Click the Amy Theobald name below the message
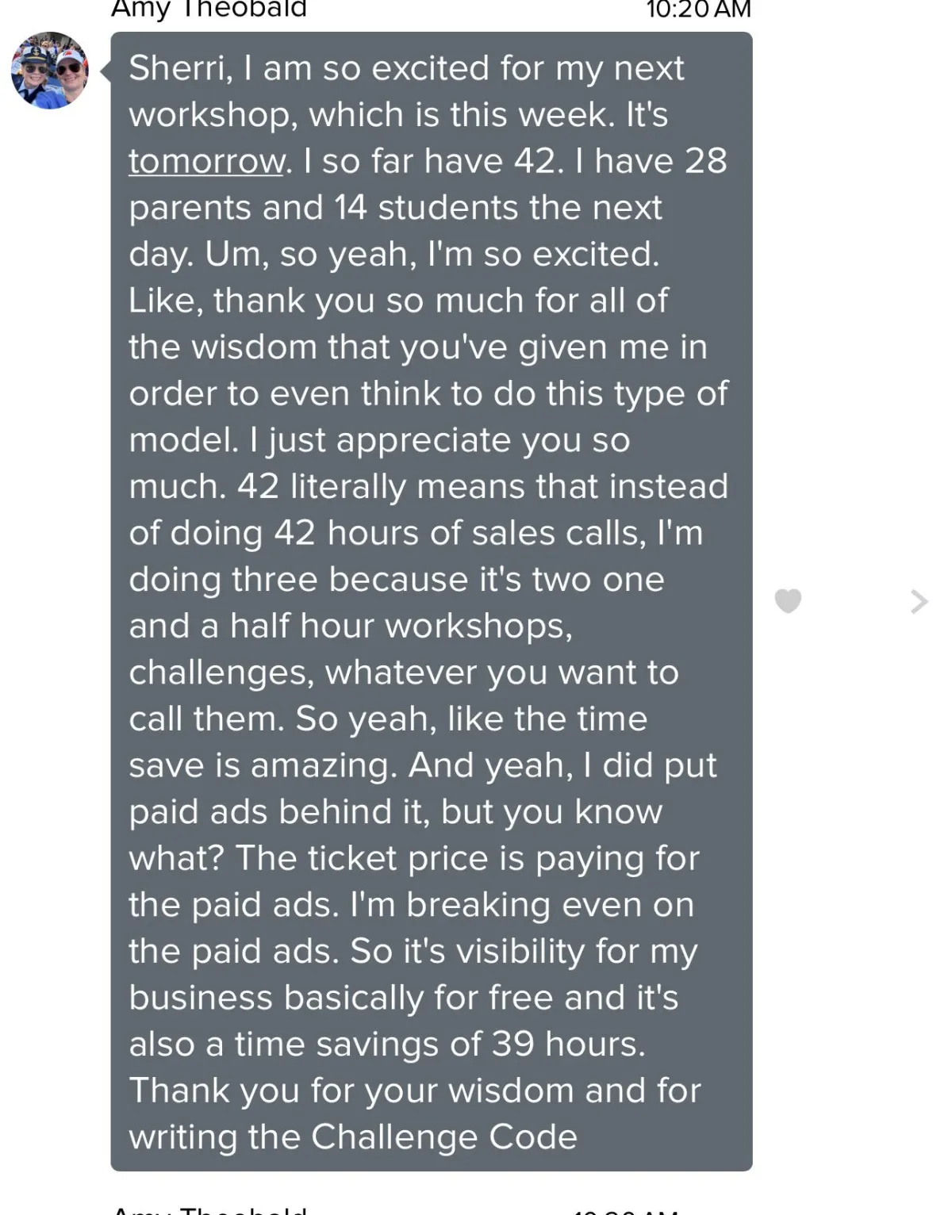This screenshot has width=952, height=1215. coord(209,1209)
